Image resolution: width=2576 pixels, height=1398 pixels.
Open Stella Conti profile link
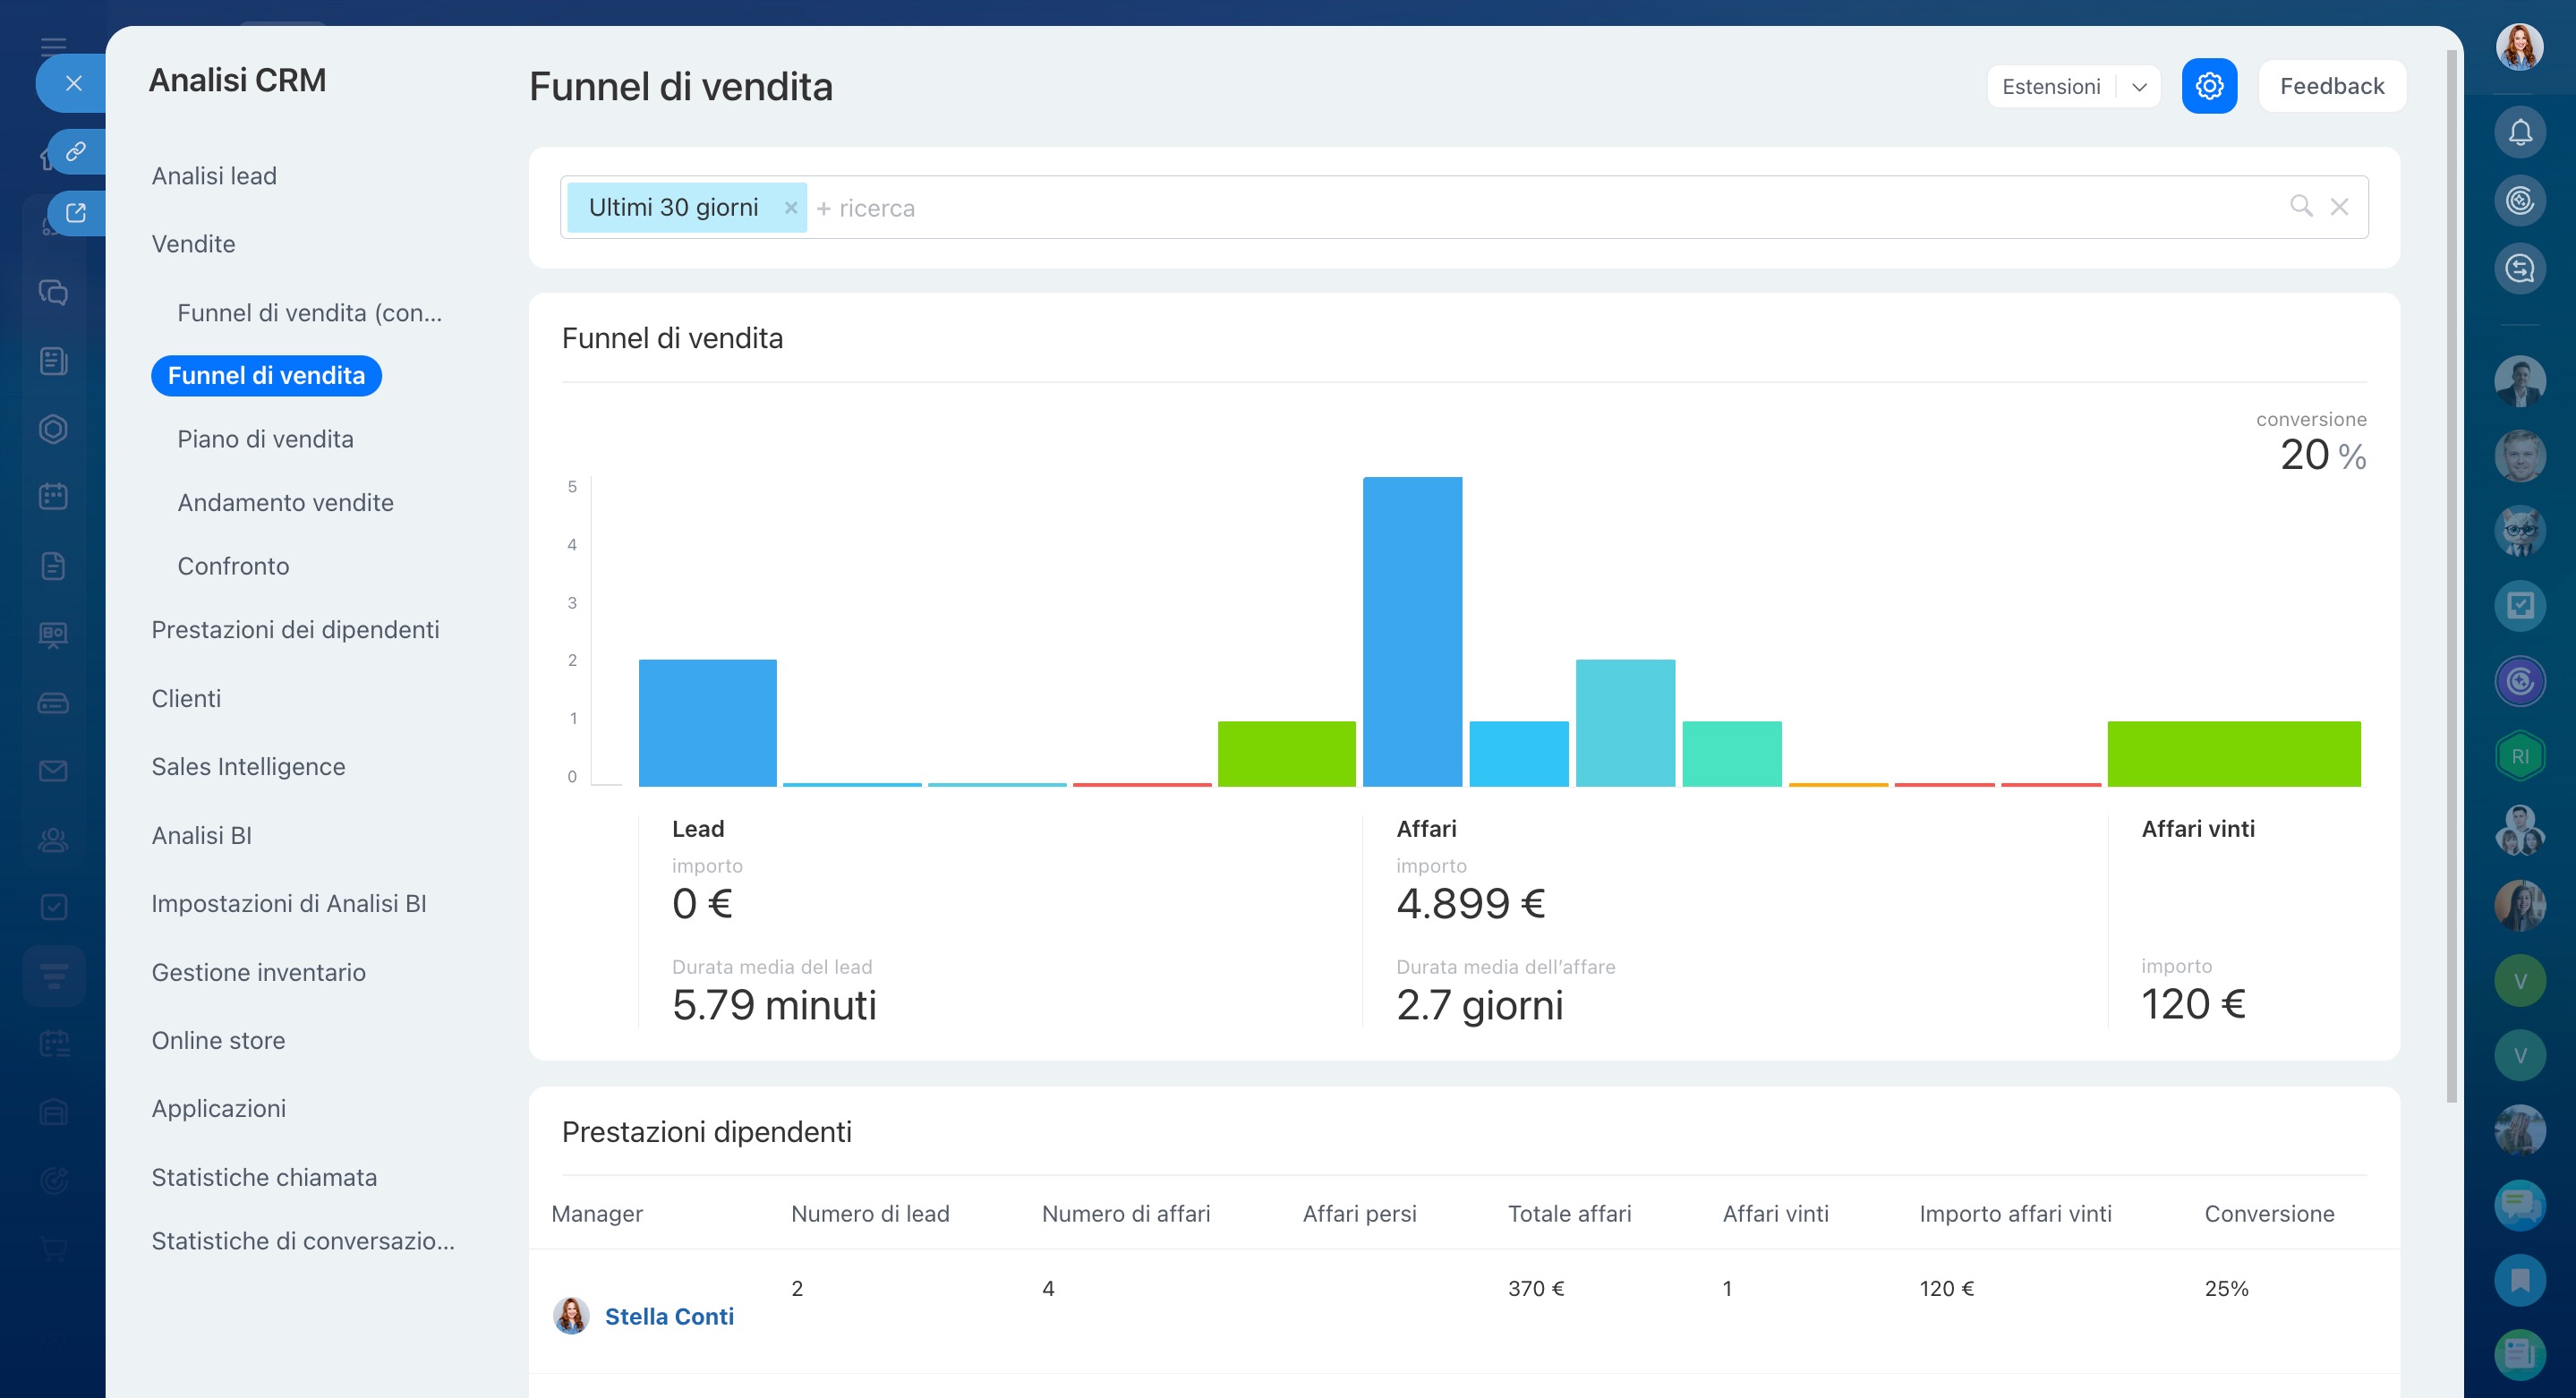[669, 1316]
